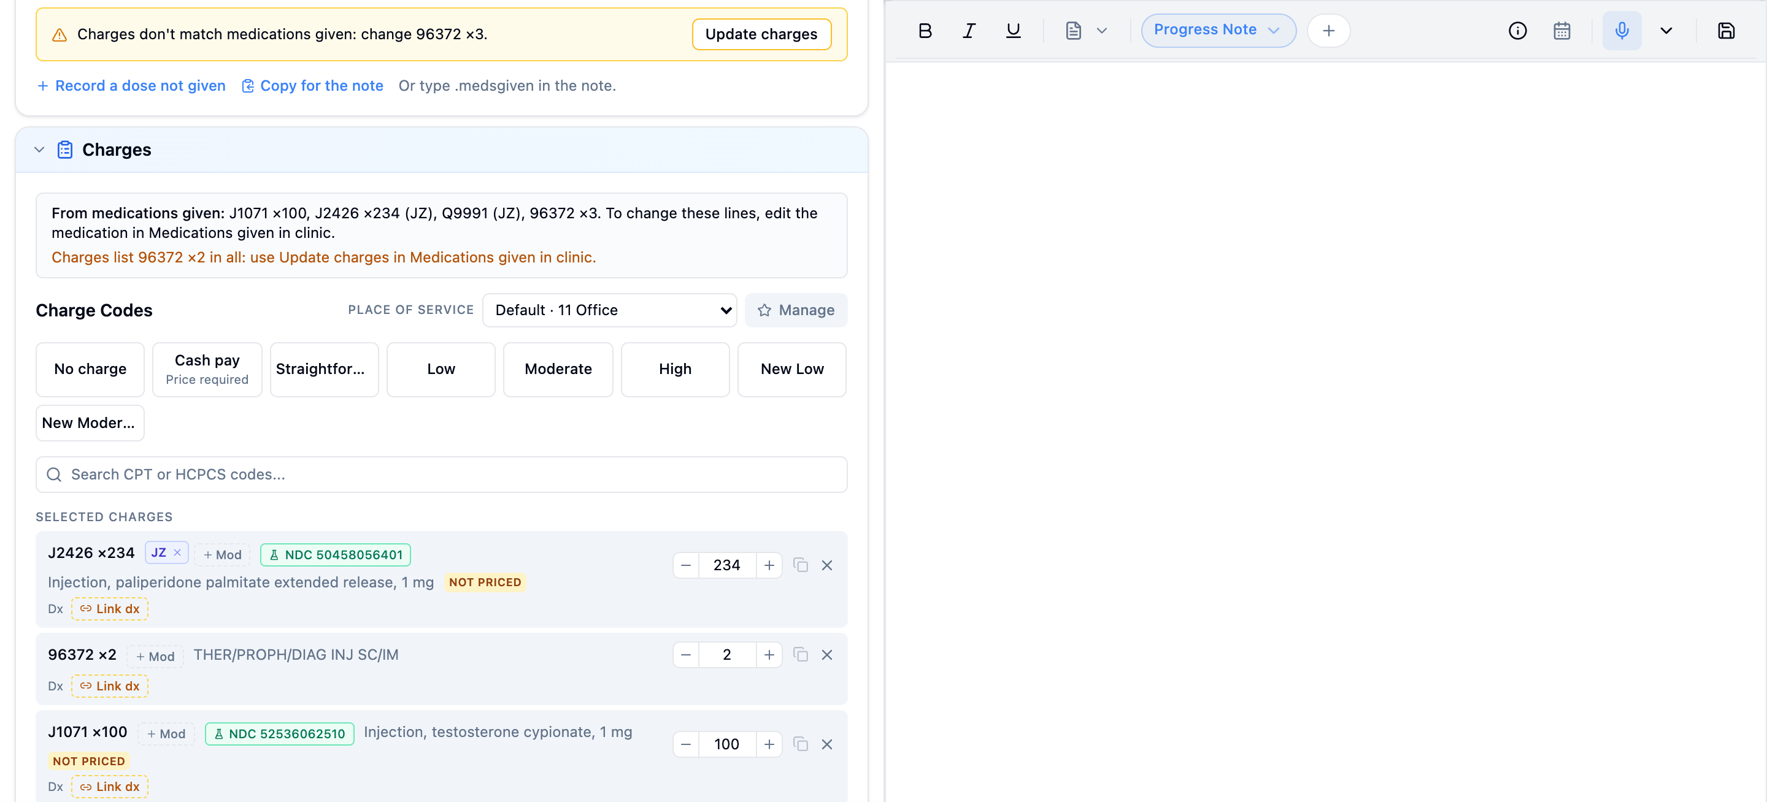Duplicate the 96372 charge line
The width and height of the screenshot is (1767, 802).
pyautogui.click(x=800, y=655)
